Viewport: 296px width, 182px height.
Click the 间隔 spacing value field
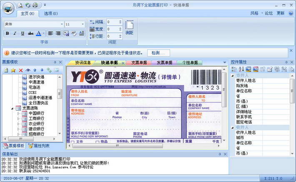113,22
